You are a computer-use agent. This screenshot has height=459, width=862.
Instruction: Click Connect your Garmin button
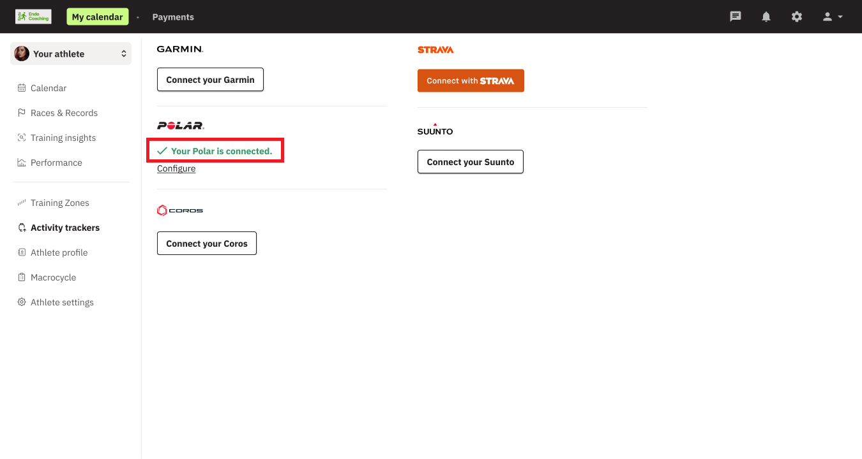point(210,80)
